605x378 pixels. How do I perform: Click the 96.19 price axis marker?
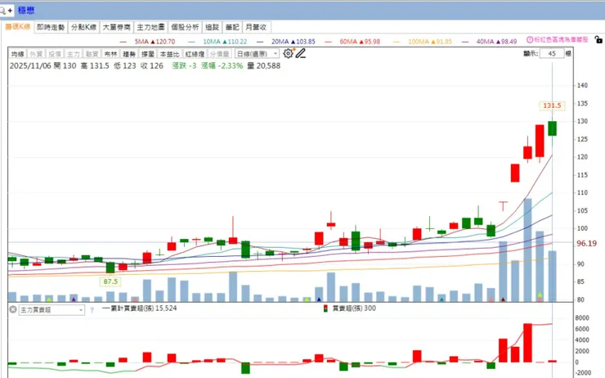586,243
